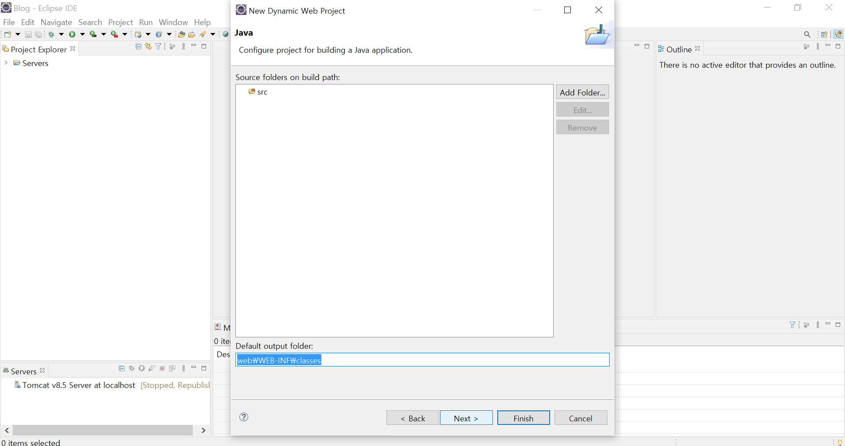Maximize the Project Explorer view
845x446 pixels.
pyautogui.click(x=204, y=46)
